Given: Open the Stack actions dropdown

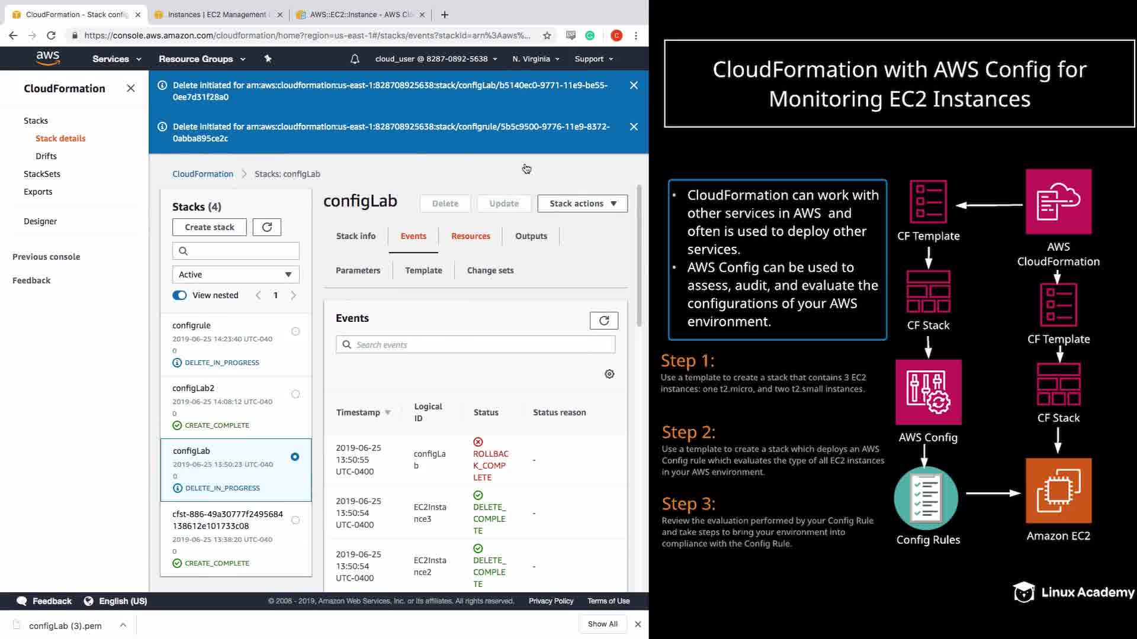Looking at the screenshot, I should [x=582, y=204].
